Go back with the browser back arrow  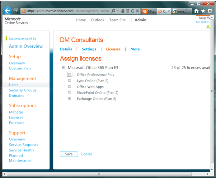7,11
